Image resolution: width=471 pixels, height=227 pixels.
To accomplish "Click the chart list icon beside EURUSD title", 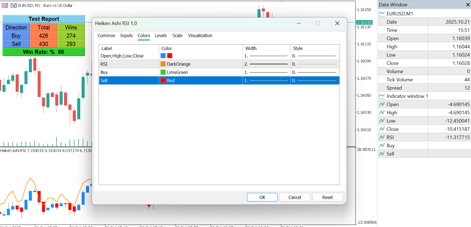I will [x=5, y=5].
